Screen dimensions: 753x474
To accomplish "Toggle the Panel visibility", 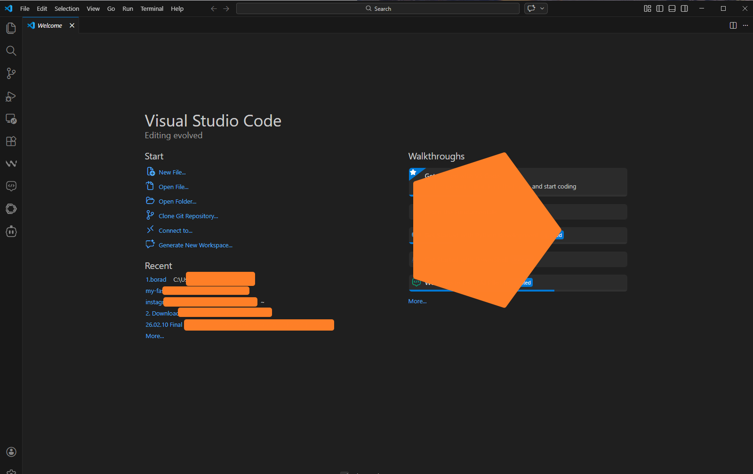I will [x=672, y=8].
